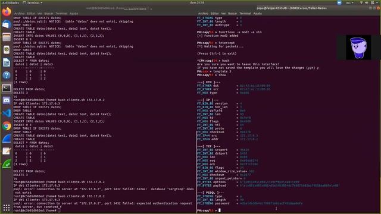Open Editar menu in left terminal
This screenshot has width=381, height=214.
[x=31, y=14]
